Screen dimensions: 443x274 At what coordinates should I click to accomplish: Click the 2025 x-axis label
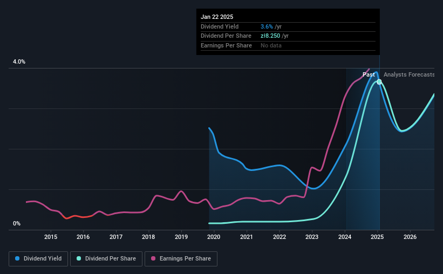[x=377, y=237]
